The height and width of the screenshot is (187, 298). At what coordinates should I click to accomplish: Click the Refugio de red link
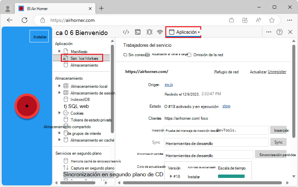226,72
